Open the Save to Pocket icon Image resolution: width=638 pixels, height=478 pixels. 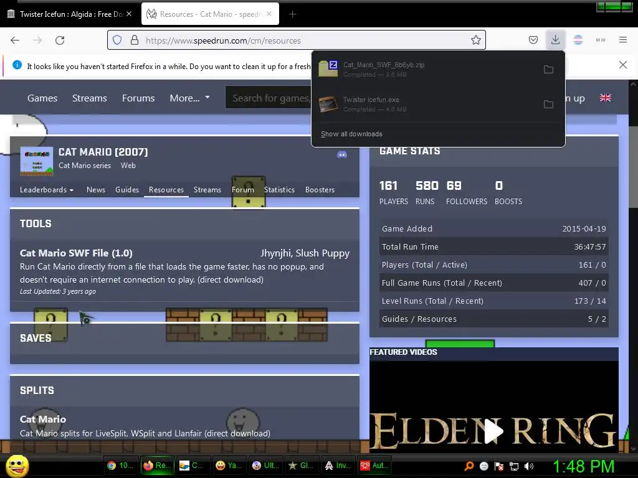coord(533,40)
